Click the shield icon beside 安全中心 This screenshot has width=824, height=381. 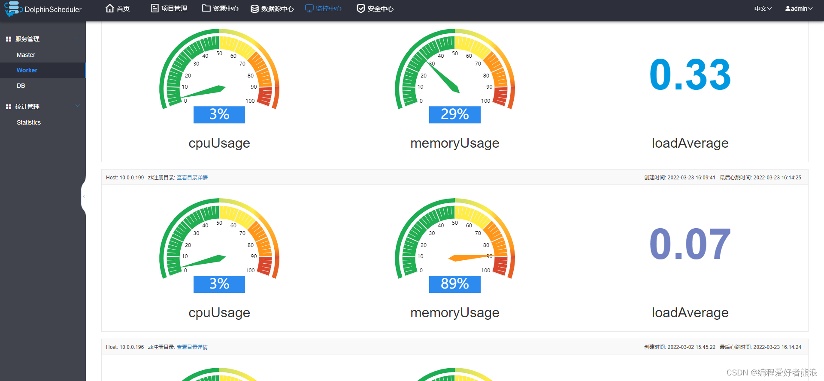coord(361,9)
